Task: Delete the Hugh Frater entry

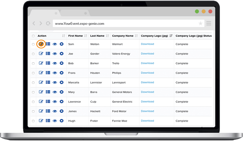Action: tap(62, 121)
